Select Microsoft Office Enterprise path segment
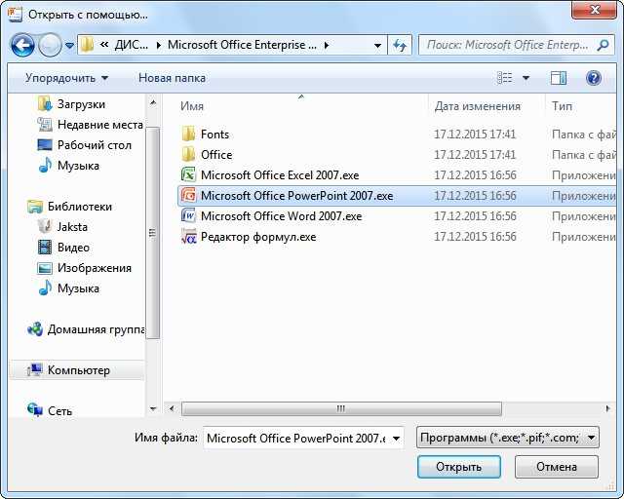Screen dimensions: 624x499 pyautogui.click(x=242, y=45)
